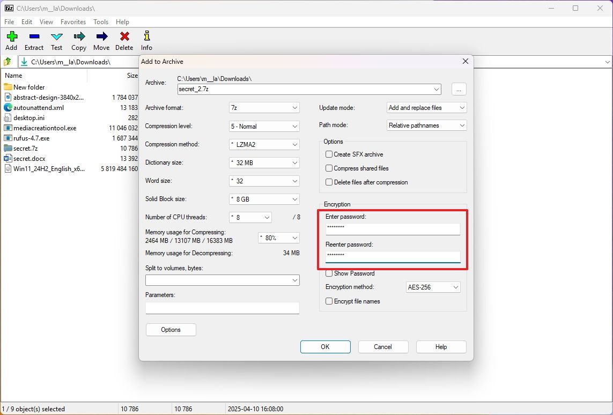Viewport: 613px width, 415px height.
Task: Open the Tools menu
Action: (101, 22)
